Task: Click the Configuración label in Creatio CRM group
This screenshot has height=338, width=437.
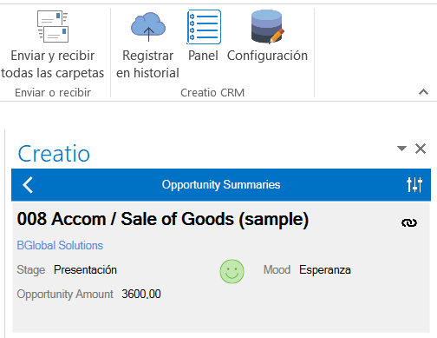Action: point(267,56)
